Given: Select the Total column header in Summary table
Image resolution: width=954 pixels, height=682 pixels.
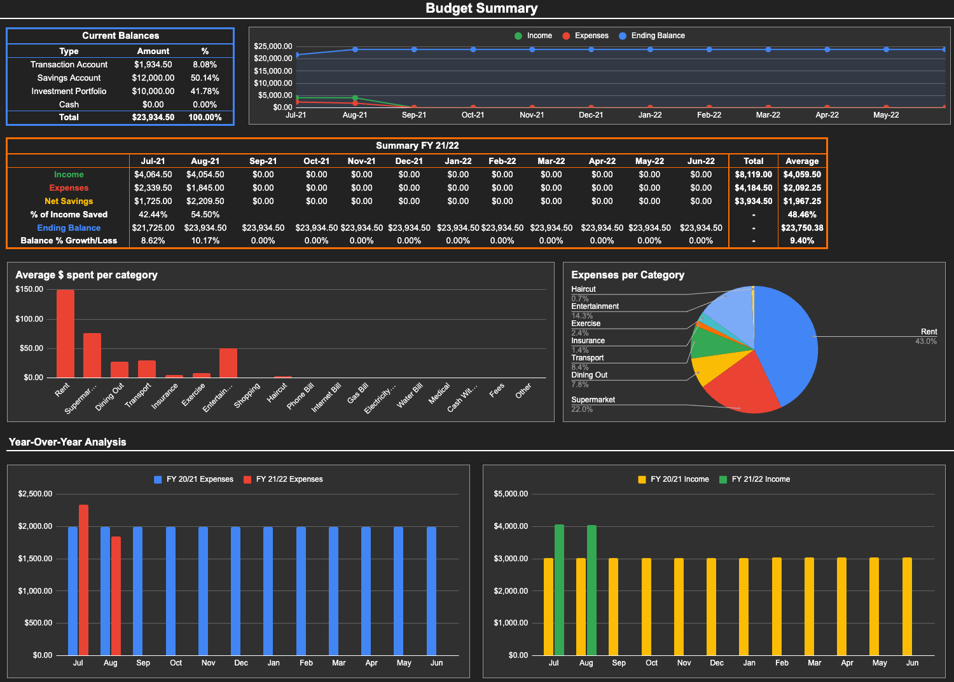Looking at the screenshot, I should [x=753, y=161].
